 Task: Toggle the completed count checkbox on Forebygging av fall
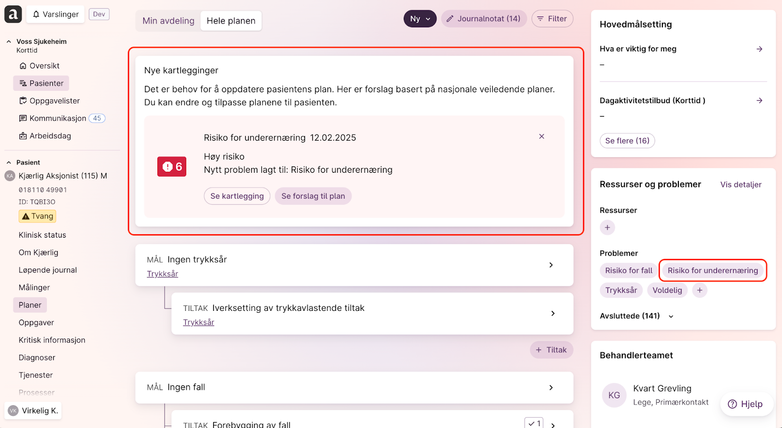pos(534,423)
